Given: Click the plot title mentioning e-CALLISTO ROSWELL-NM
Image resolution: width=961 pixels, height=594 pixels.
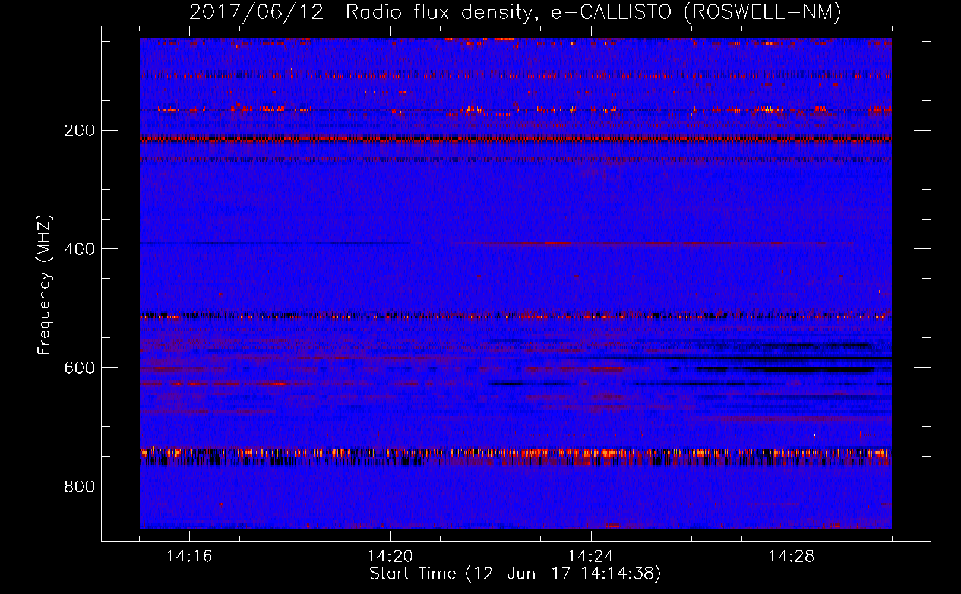Looking at the screenshot, I should tap(516, 12).
